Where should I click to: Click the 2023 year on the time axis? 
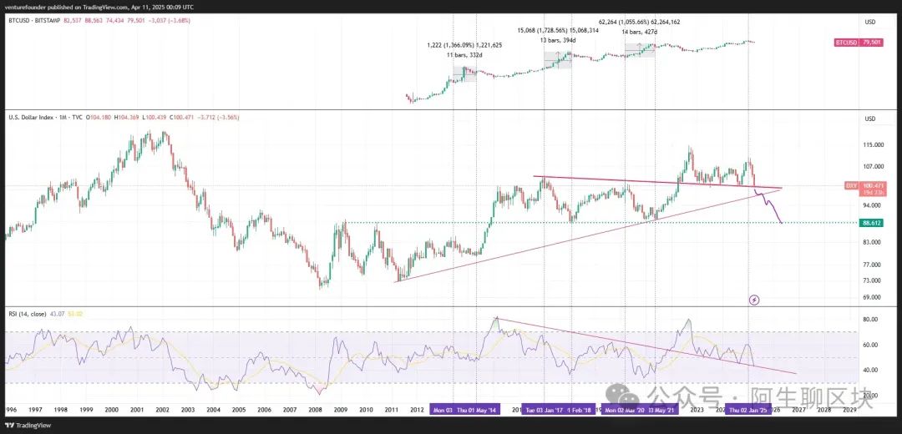697,410
